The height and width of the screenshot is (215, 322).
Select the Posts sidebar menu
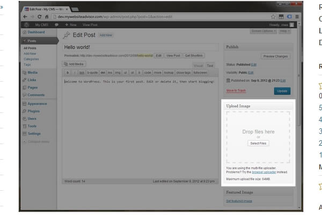(39, 41)
